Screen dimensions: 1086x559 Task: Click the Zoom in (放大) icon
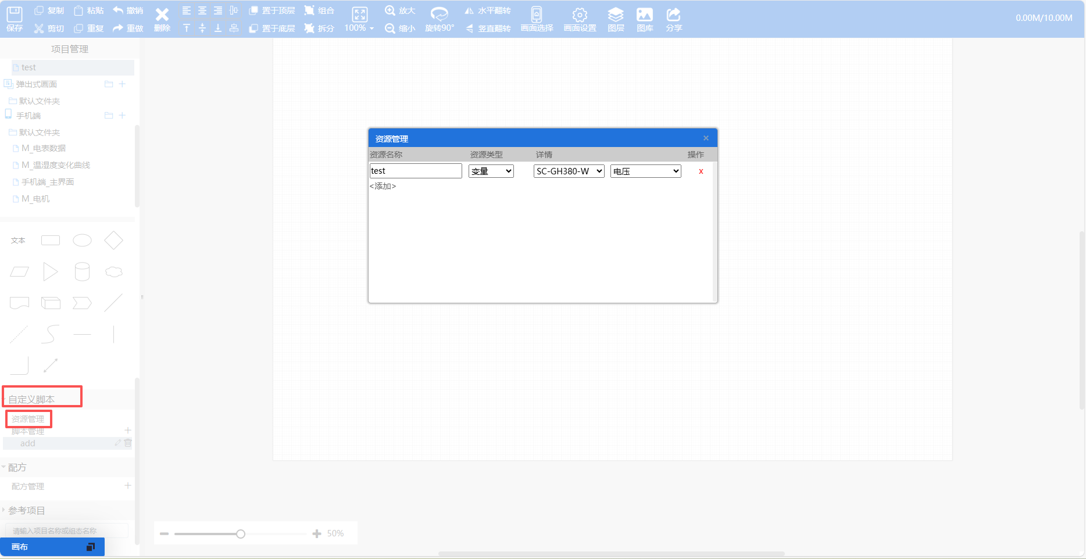pos(390,10)
